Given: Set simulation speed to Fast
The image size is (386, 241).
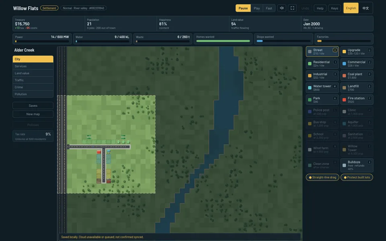Looking at the screenshot, I should pyautogui.click(x=269, y=8).
